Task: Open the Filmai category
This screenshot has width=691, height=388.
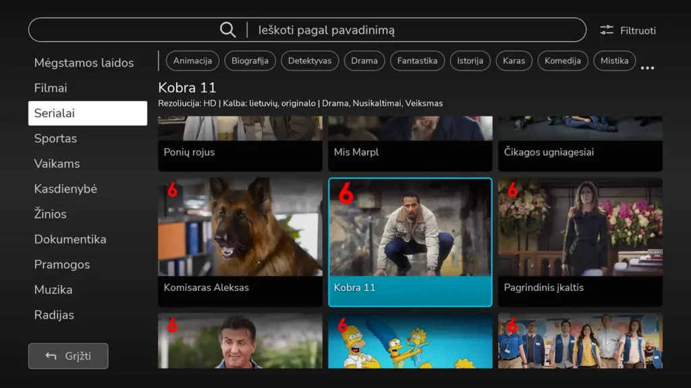Action: pos(51,88)
